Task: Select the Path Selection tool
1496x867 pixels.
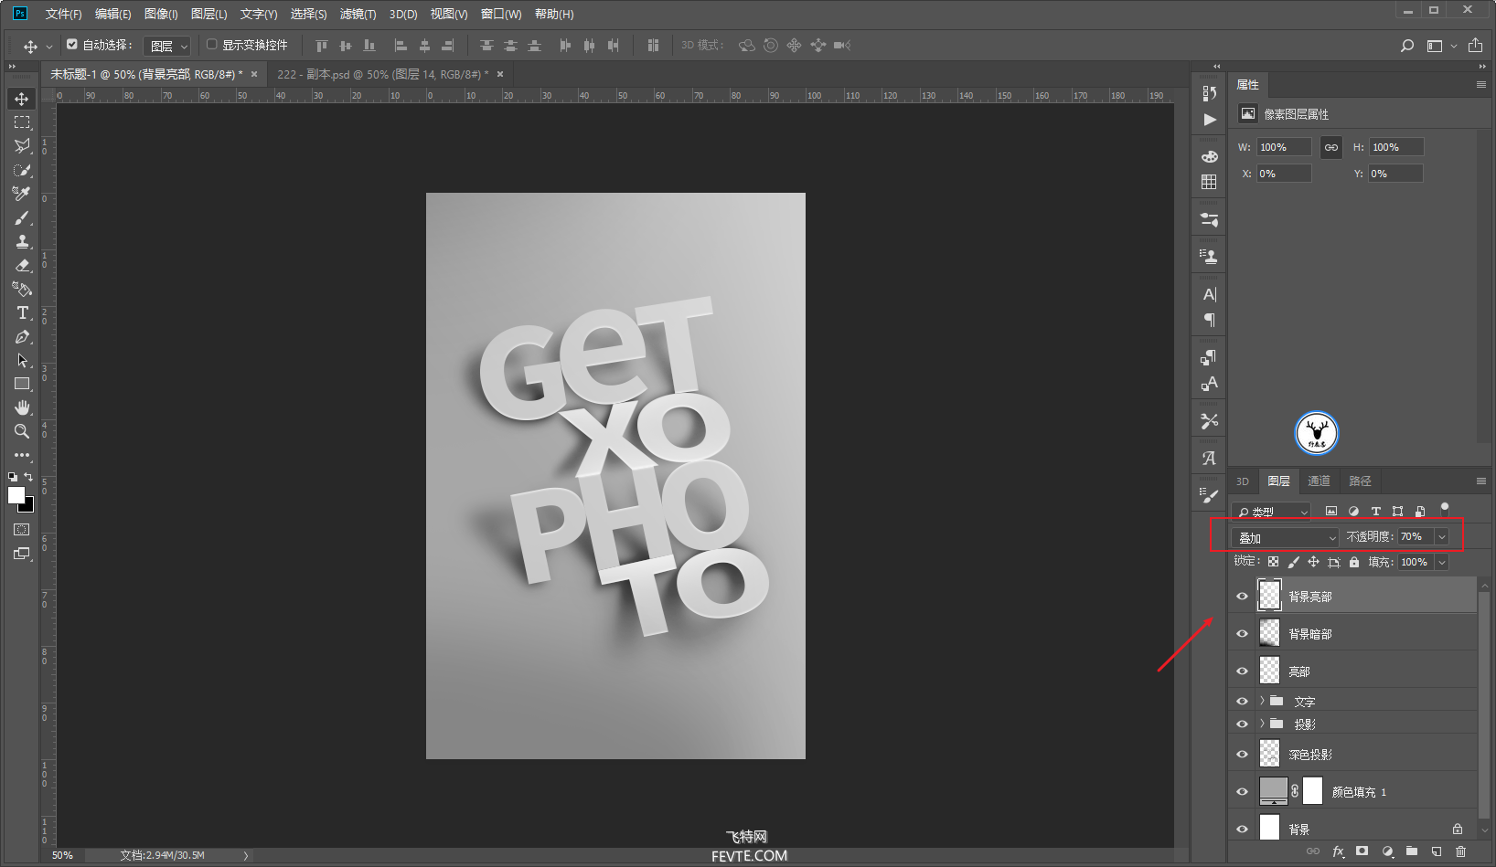Action: pyautogui.click(x=22, y=360)
